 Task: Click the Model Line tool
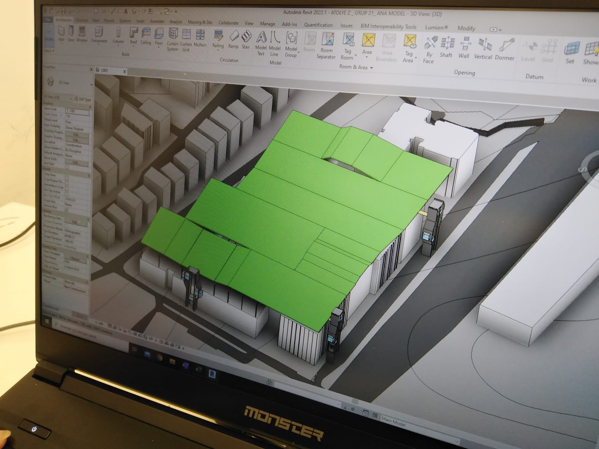pyautogui.click(x=274, y=44)
